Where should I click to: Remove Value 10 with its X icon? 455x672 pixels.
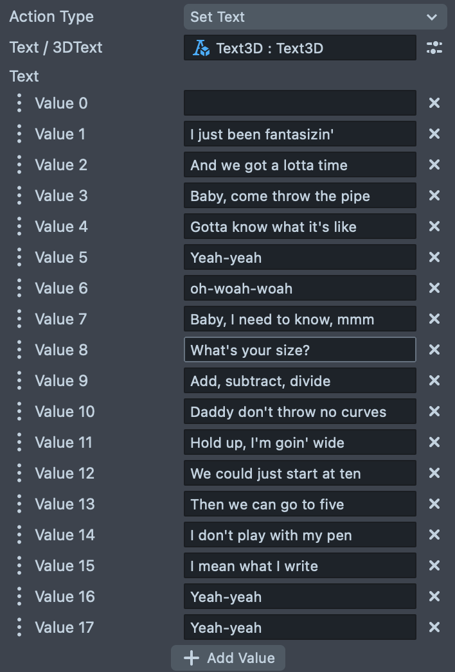tap(434, 411)
